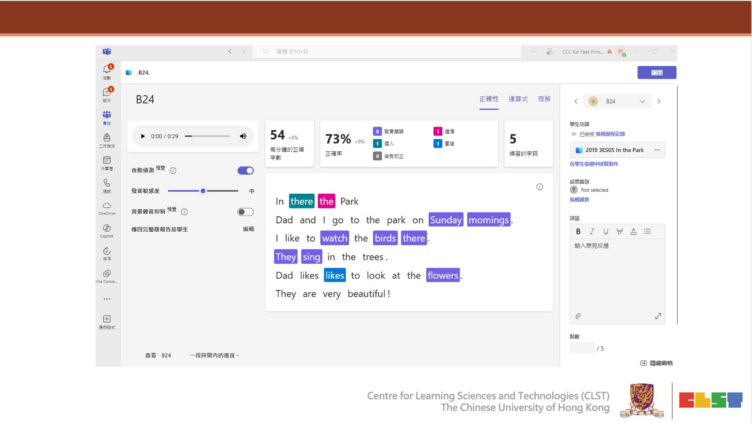Mute audio with the speaker icon
This screenshot has height=423, width=752.
243,136
